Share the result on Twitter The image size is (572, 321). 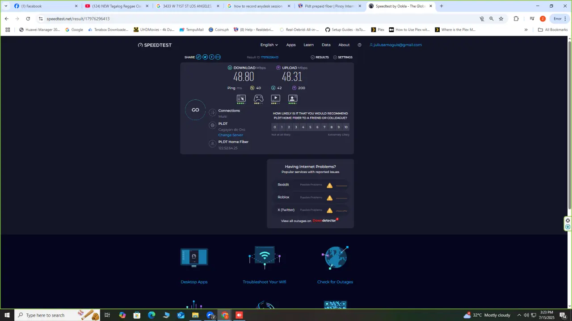point(205,57)
